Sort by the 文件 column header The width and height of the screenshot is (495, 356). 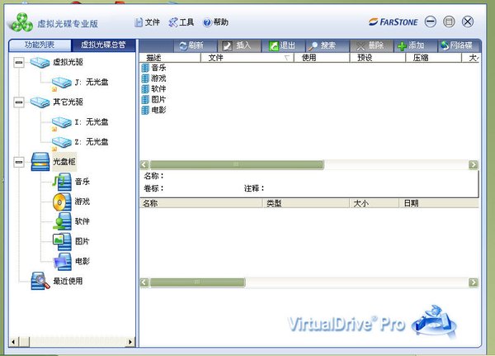click(x=247, y=58)
